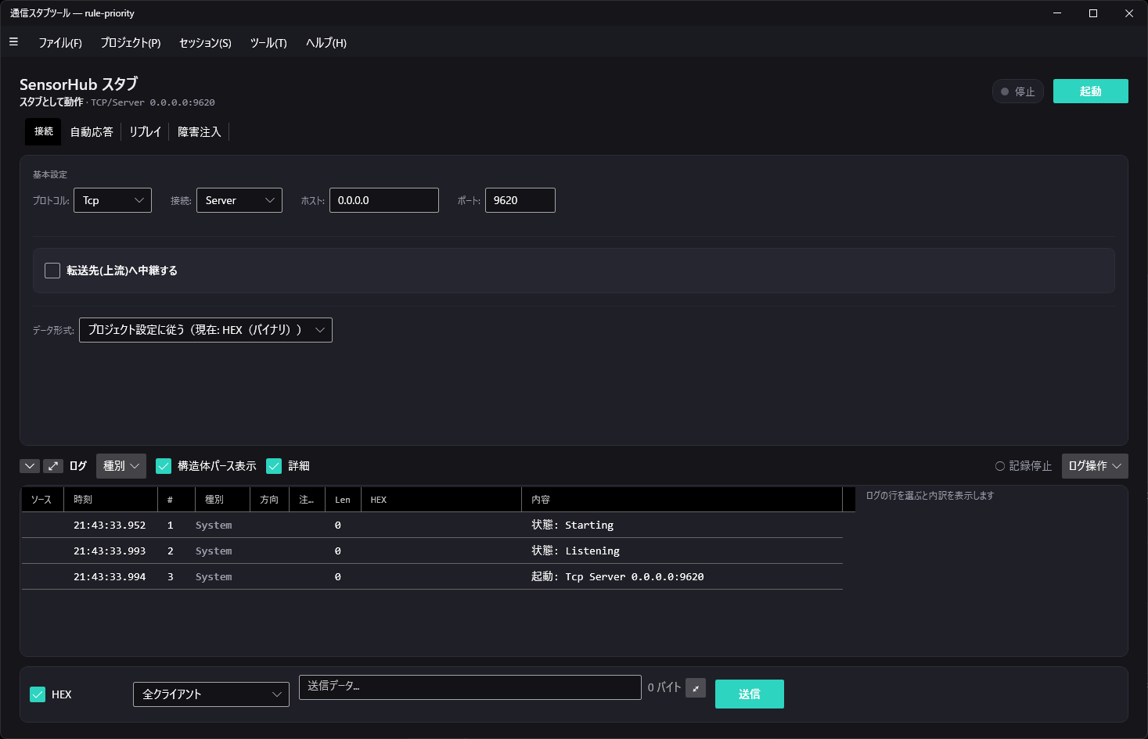Select log row '状態: Starting'

[x=432, y=526]
